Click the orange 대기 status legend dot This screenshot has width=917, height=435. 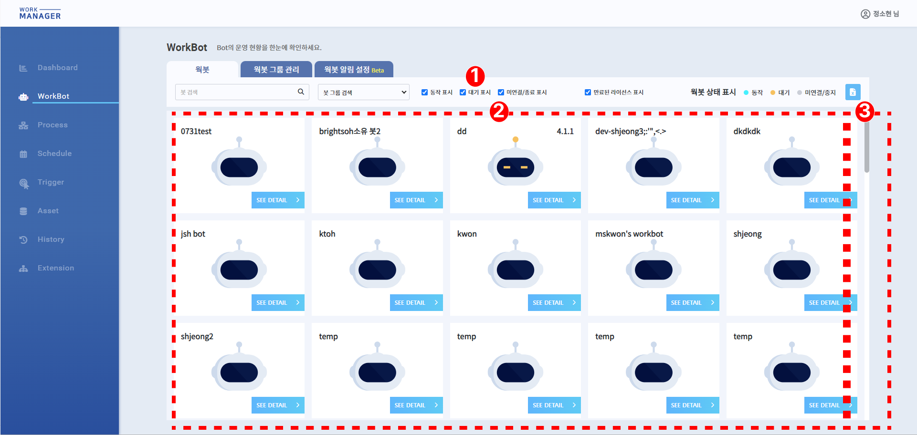click(x=773, y=93)
